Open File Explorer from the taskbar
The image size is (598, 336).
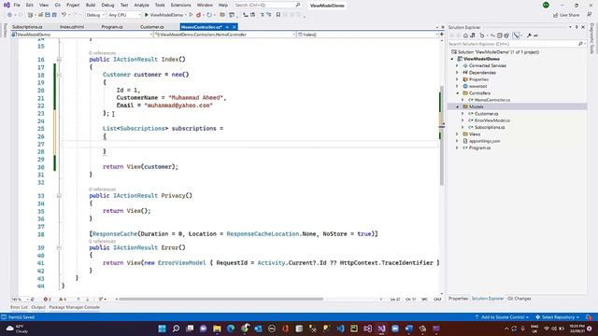(217, 329)
